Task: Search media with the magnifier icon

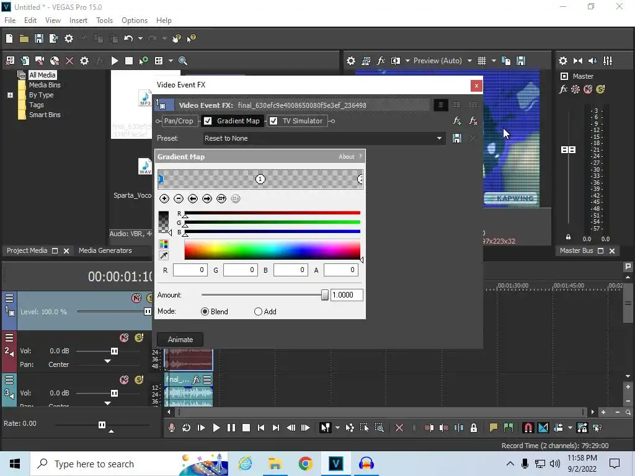Action: pyautogui.click(x=183, y=61)
